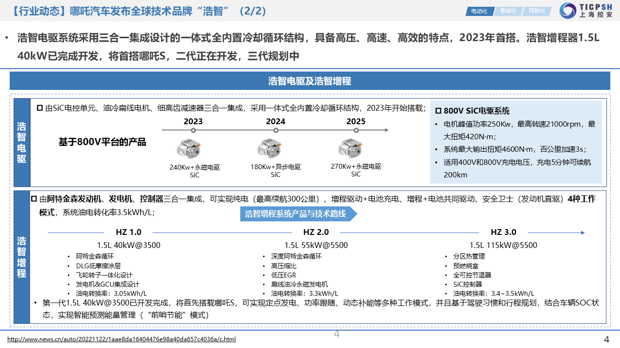The width and height of the screenshot is (620, 348).
Task: Select the 电动化 tab
Action: [x=480, y=11]
